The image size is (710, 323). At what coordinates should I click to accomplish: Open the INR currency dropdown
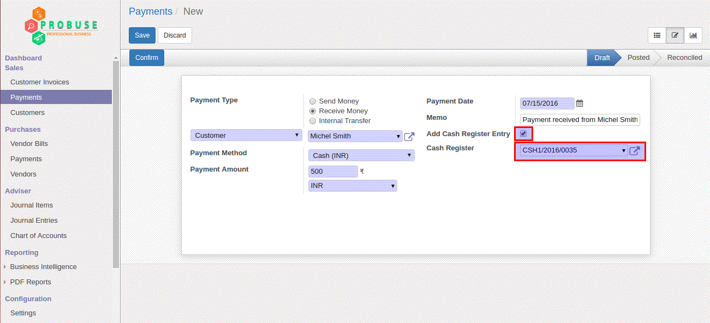point(353,186)
